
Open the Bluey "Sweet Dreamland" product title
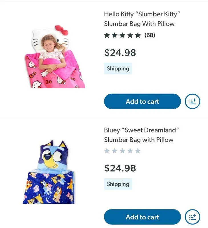tap(142, 135)
